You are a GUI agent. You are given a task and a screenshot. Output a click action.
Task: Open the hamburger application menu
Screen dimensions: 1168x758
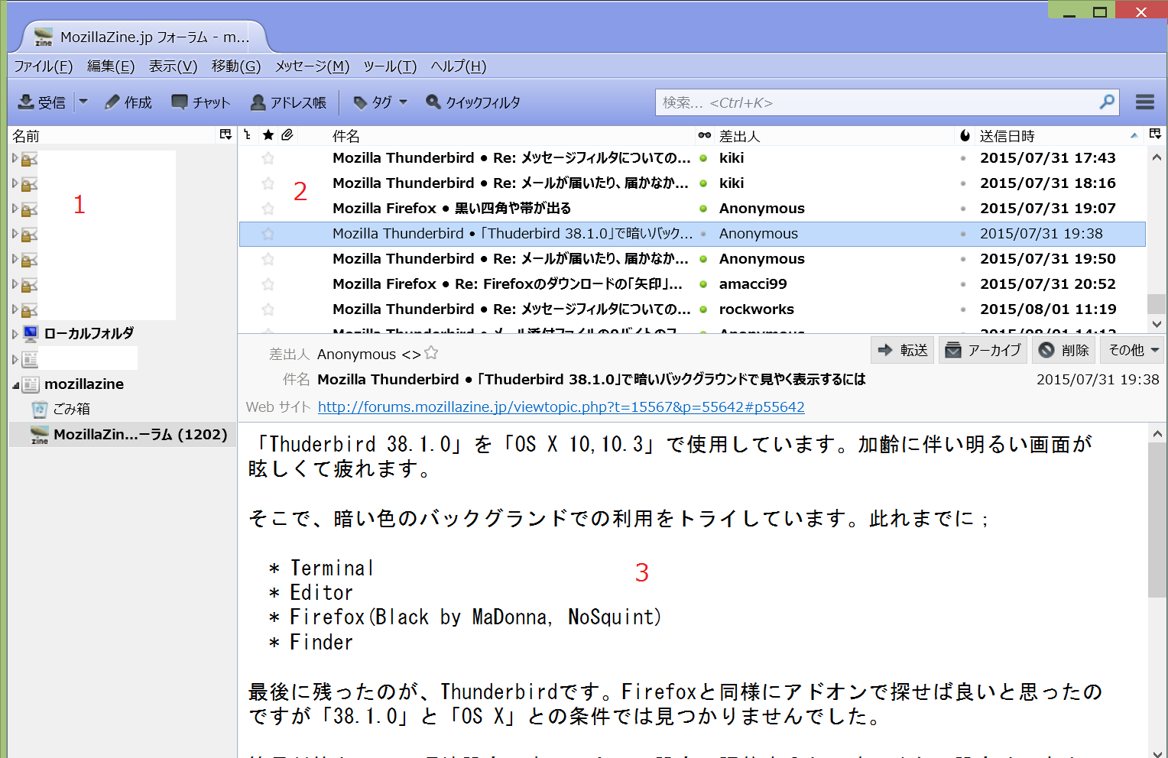point(1144,102)
